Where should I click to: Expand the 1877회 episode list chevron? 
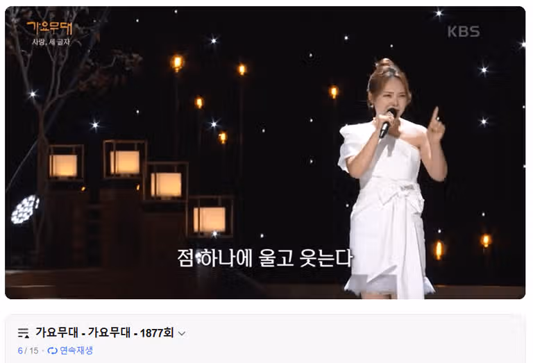pyautogui.click(x=182, y=333)
